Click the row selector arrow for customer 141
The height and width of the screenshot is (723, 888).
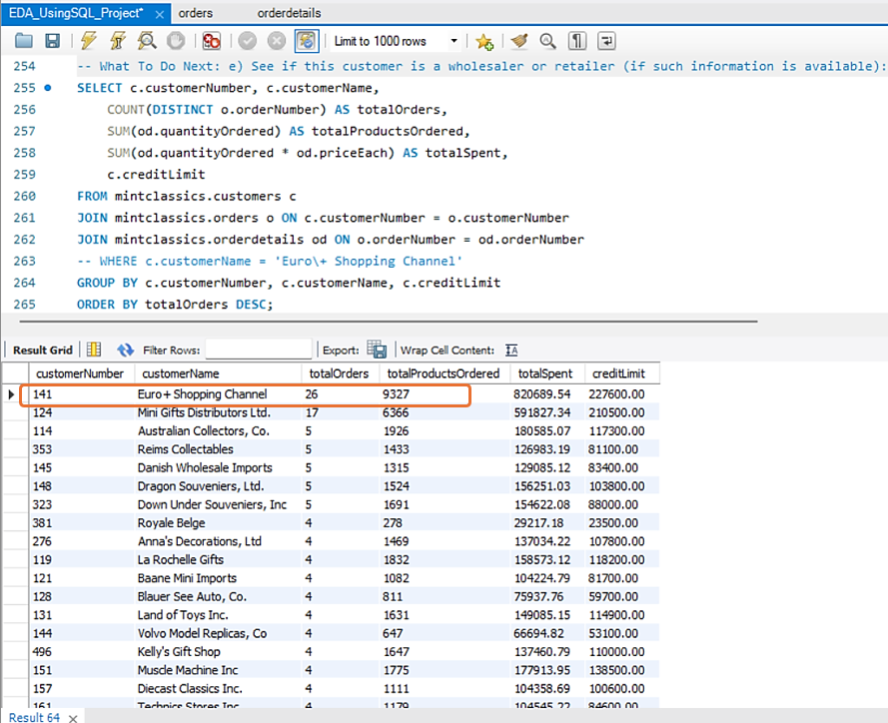point(11,394)
